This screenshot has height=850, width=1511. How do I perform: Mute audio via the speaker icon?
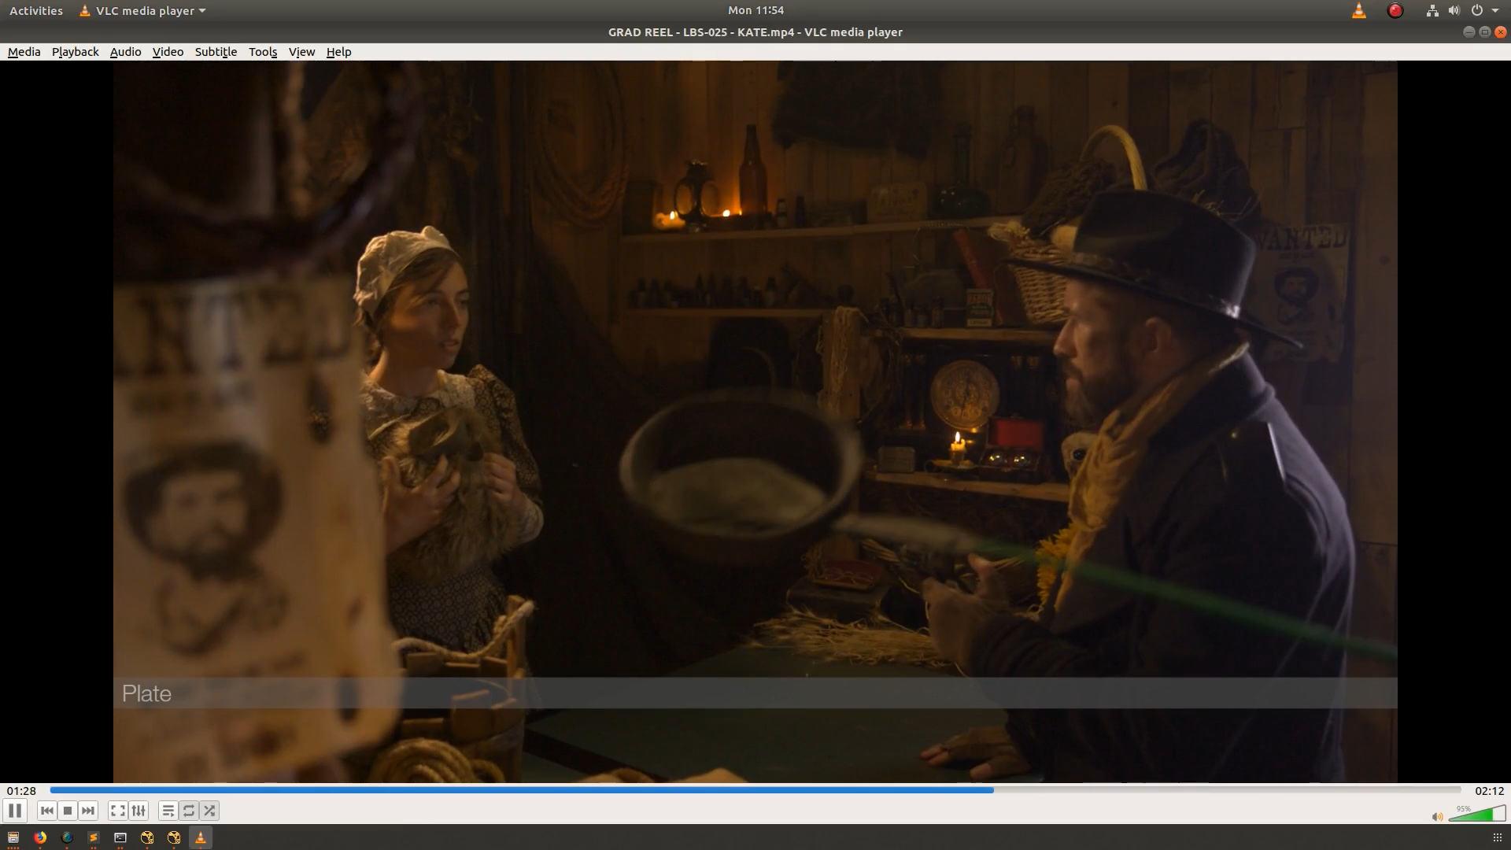1437,817
